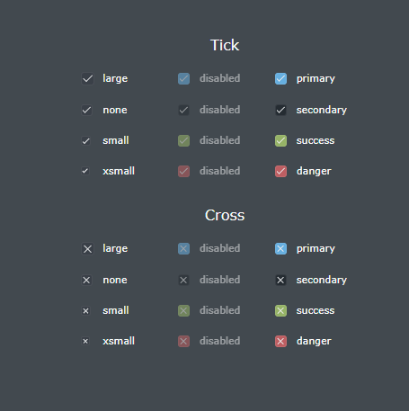Screen dimensions: 409x411
Task: Click the 'primary' label in Tick section
Action: point(316,79)
